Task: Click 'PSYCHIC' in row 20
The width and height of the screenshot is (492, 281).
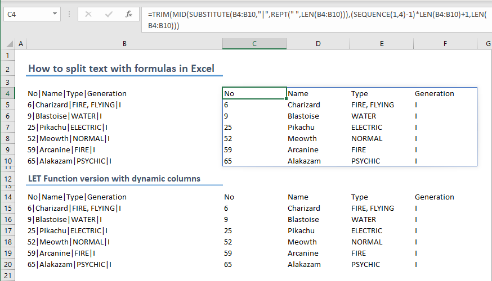Action: pos(365,264)
